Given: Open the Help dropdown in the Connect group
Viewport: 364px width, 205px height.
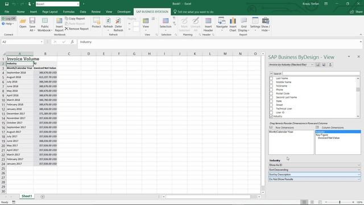Looking at the screenshot, I should (8, 24).
